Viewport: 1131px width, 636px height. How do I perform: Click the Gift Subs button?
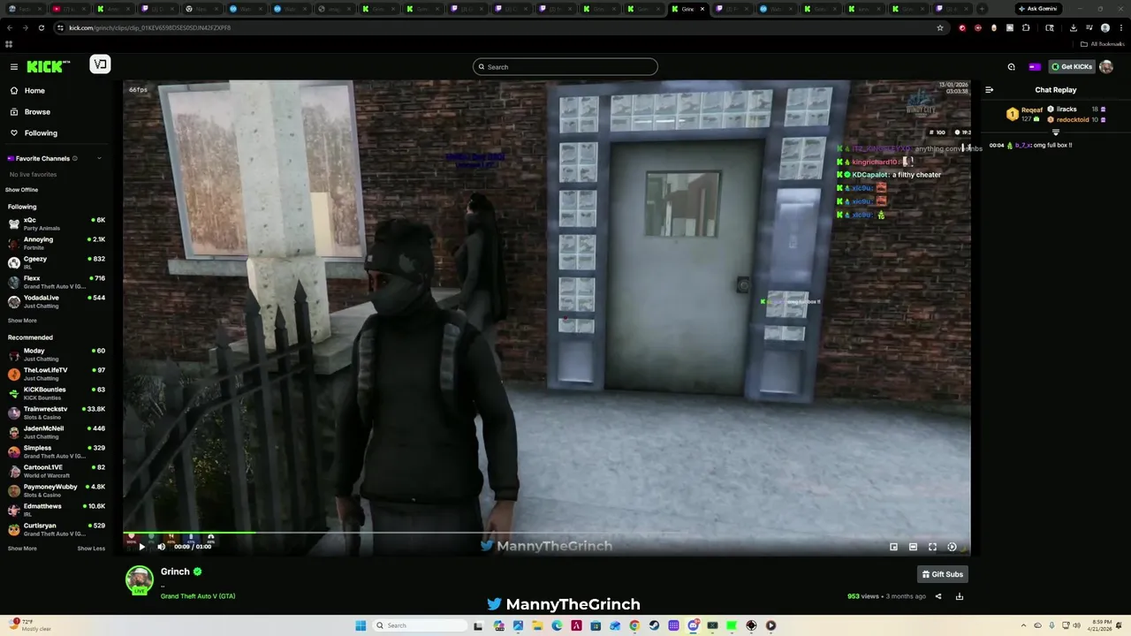[x=943, y=574]
